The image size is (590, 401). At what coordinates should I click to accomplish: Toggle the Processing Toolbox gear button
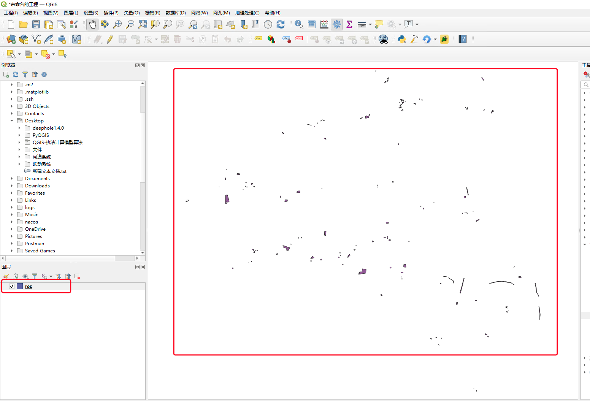(337, 24)
